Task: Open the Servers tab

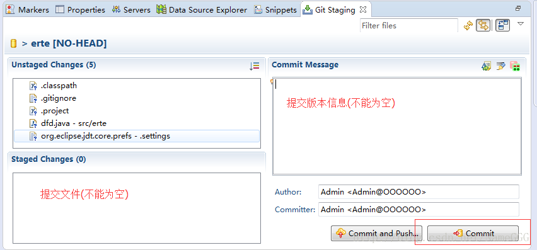Action: click(131, 10)
